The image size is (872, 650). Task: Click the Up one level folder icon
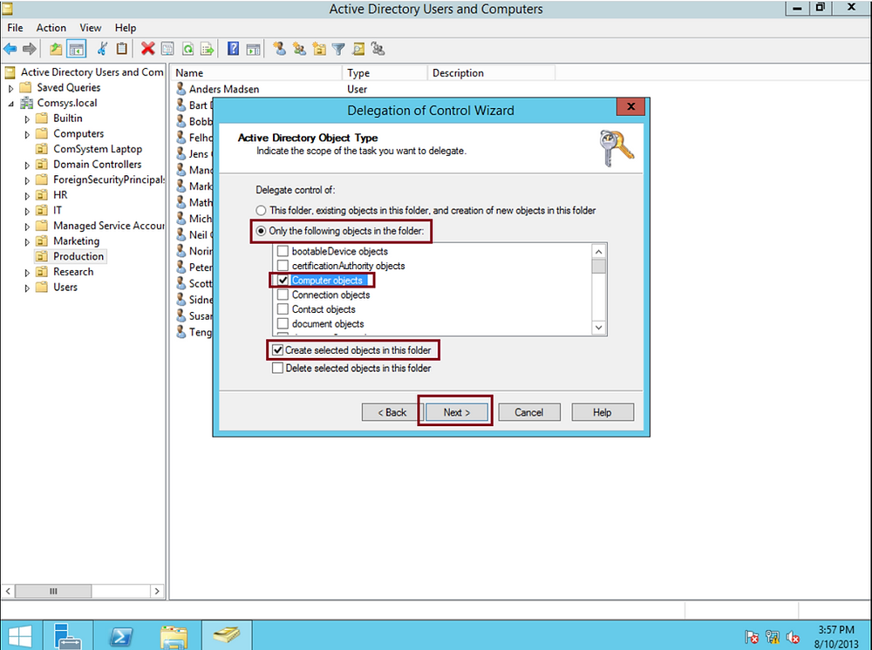click(x=56, y=50)
